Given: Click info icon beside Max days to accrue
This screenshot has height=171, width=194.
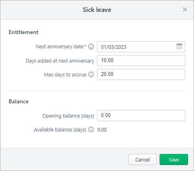Looking at the screenshot, I should [91, 74].
